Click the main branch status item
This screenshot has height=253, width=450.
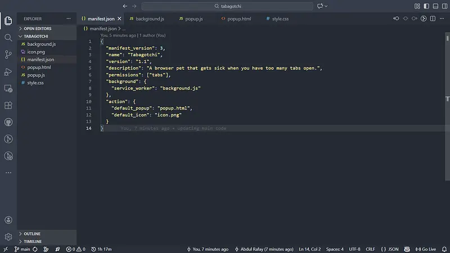pos(22,249)
